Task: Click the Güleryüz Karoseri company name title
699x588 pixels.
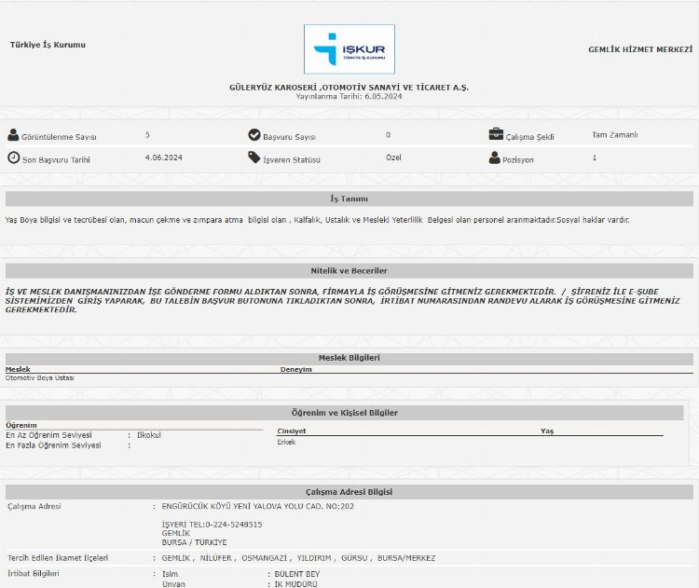Action: 349,87
